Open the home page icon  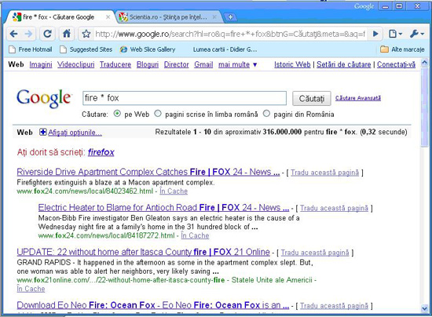point(67,34)
